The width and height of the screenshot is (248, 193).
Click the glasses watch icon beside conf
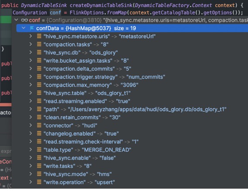pyautogui.click(x=24, y=20)
